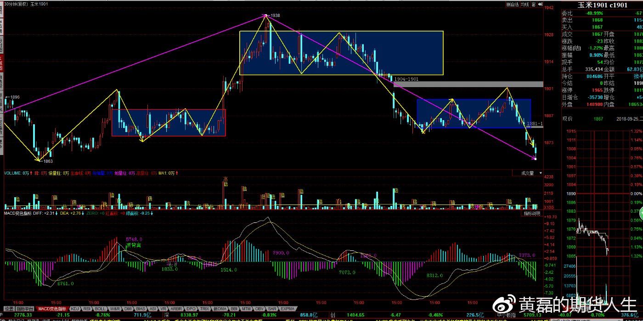
Task: Click the 顶背离 divergence label
Action: 134,245
